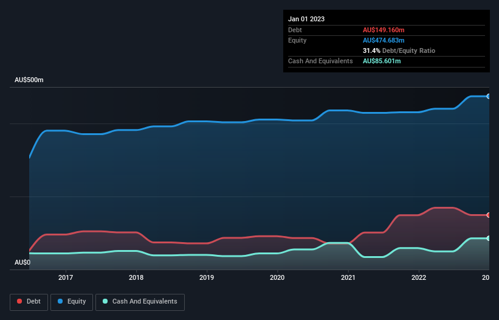Click the tooltip Equity row label
The height and width of the screenshot is (320, 499).
[x=297, y=40]
